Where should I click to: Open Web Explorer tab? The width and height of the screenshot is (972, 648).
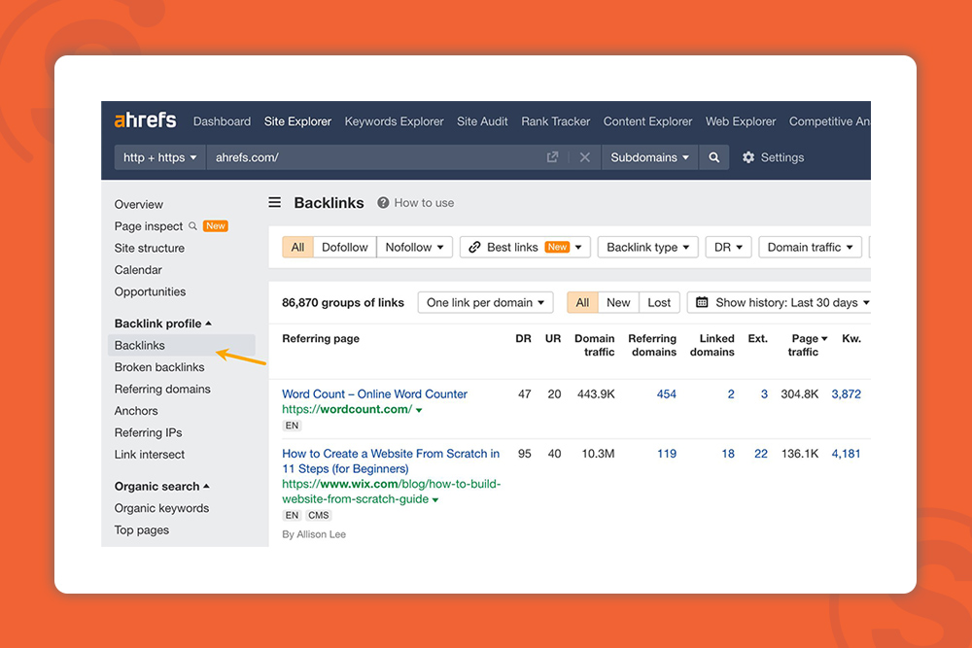[x=741, y=121]
